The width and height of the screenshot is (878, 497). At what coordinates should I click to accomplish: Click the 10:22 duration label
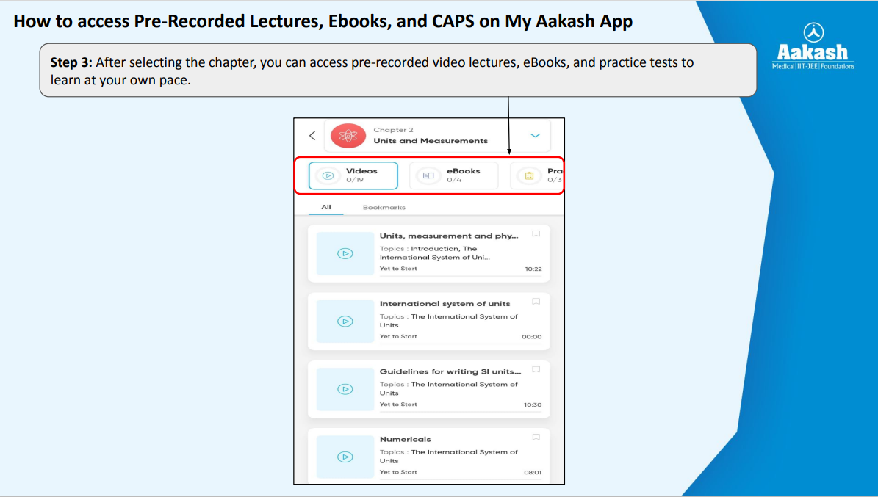[533, 269]
